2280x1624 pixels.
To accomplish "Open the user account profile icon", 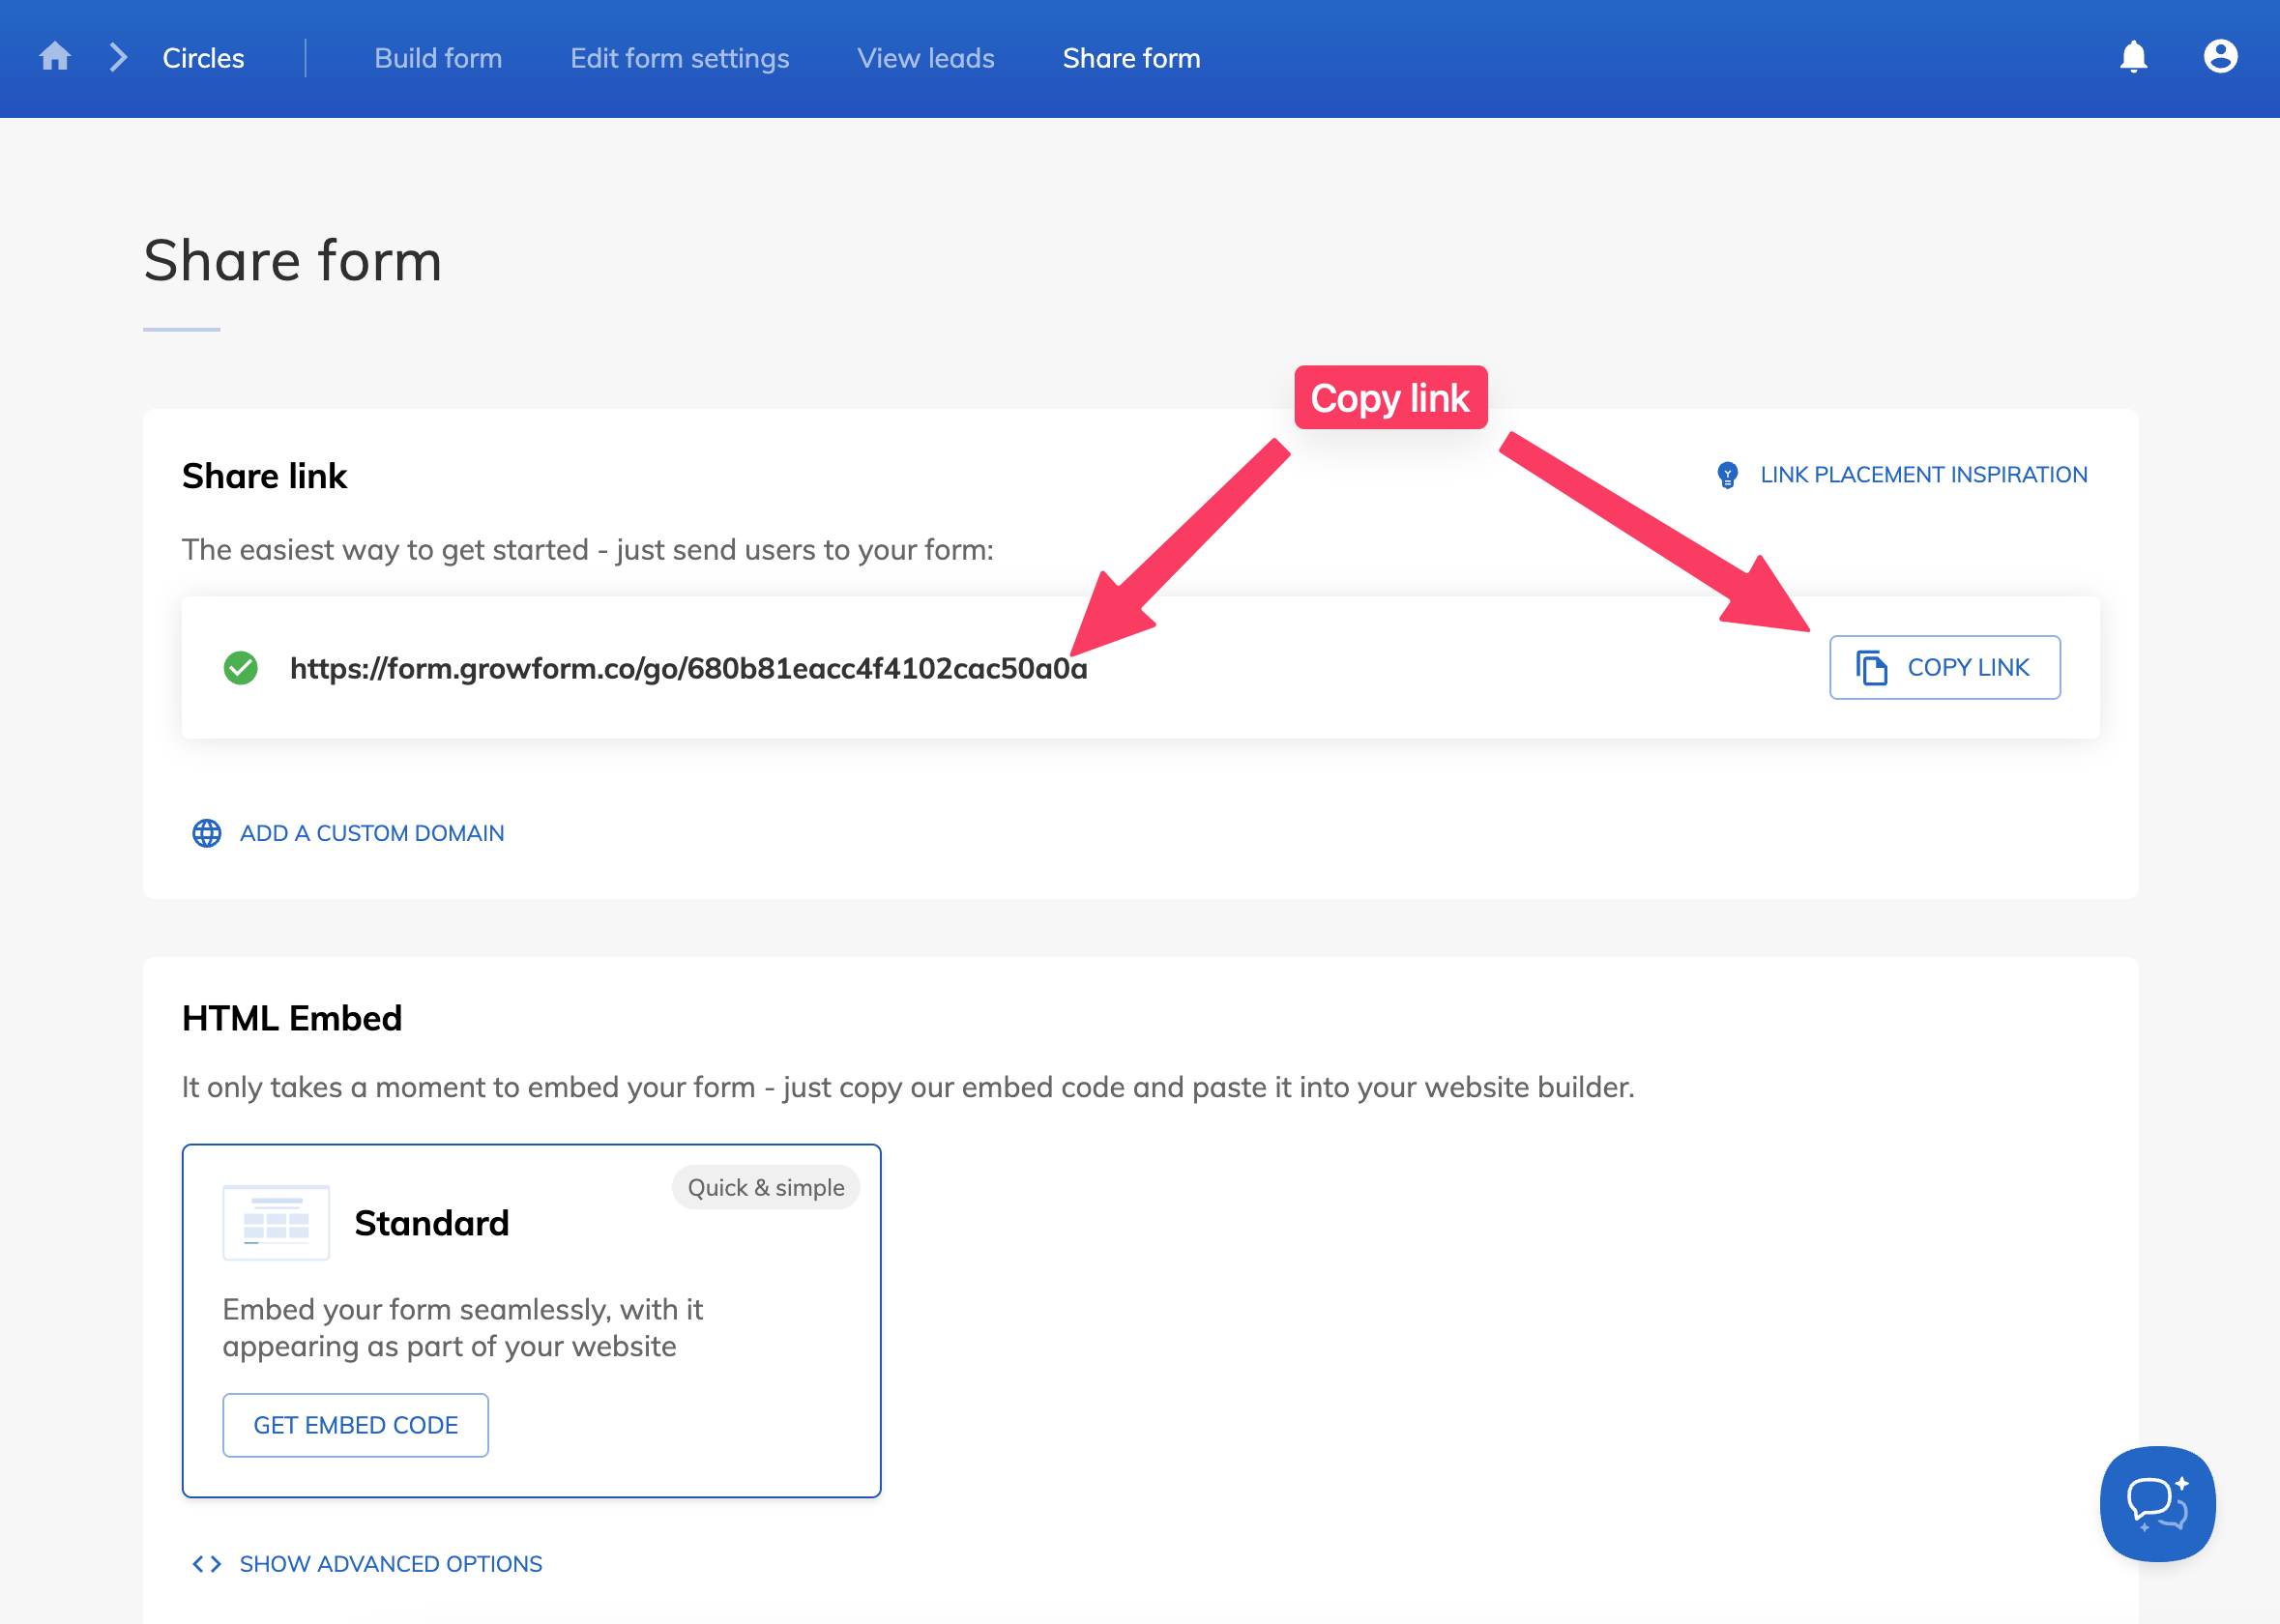I will coord(2219,57).
